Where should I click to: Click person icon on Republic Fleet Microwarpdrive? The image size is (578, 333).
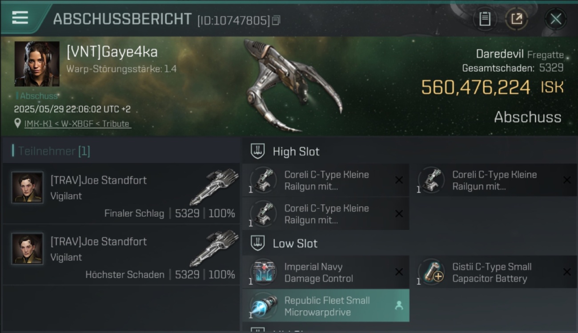pos(399,305)
